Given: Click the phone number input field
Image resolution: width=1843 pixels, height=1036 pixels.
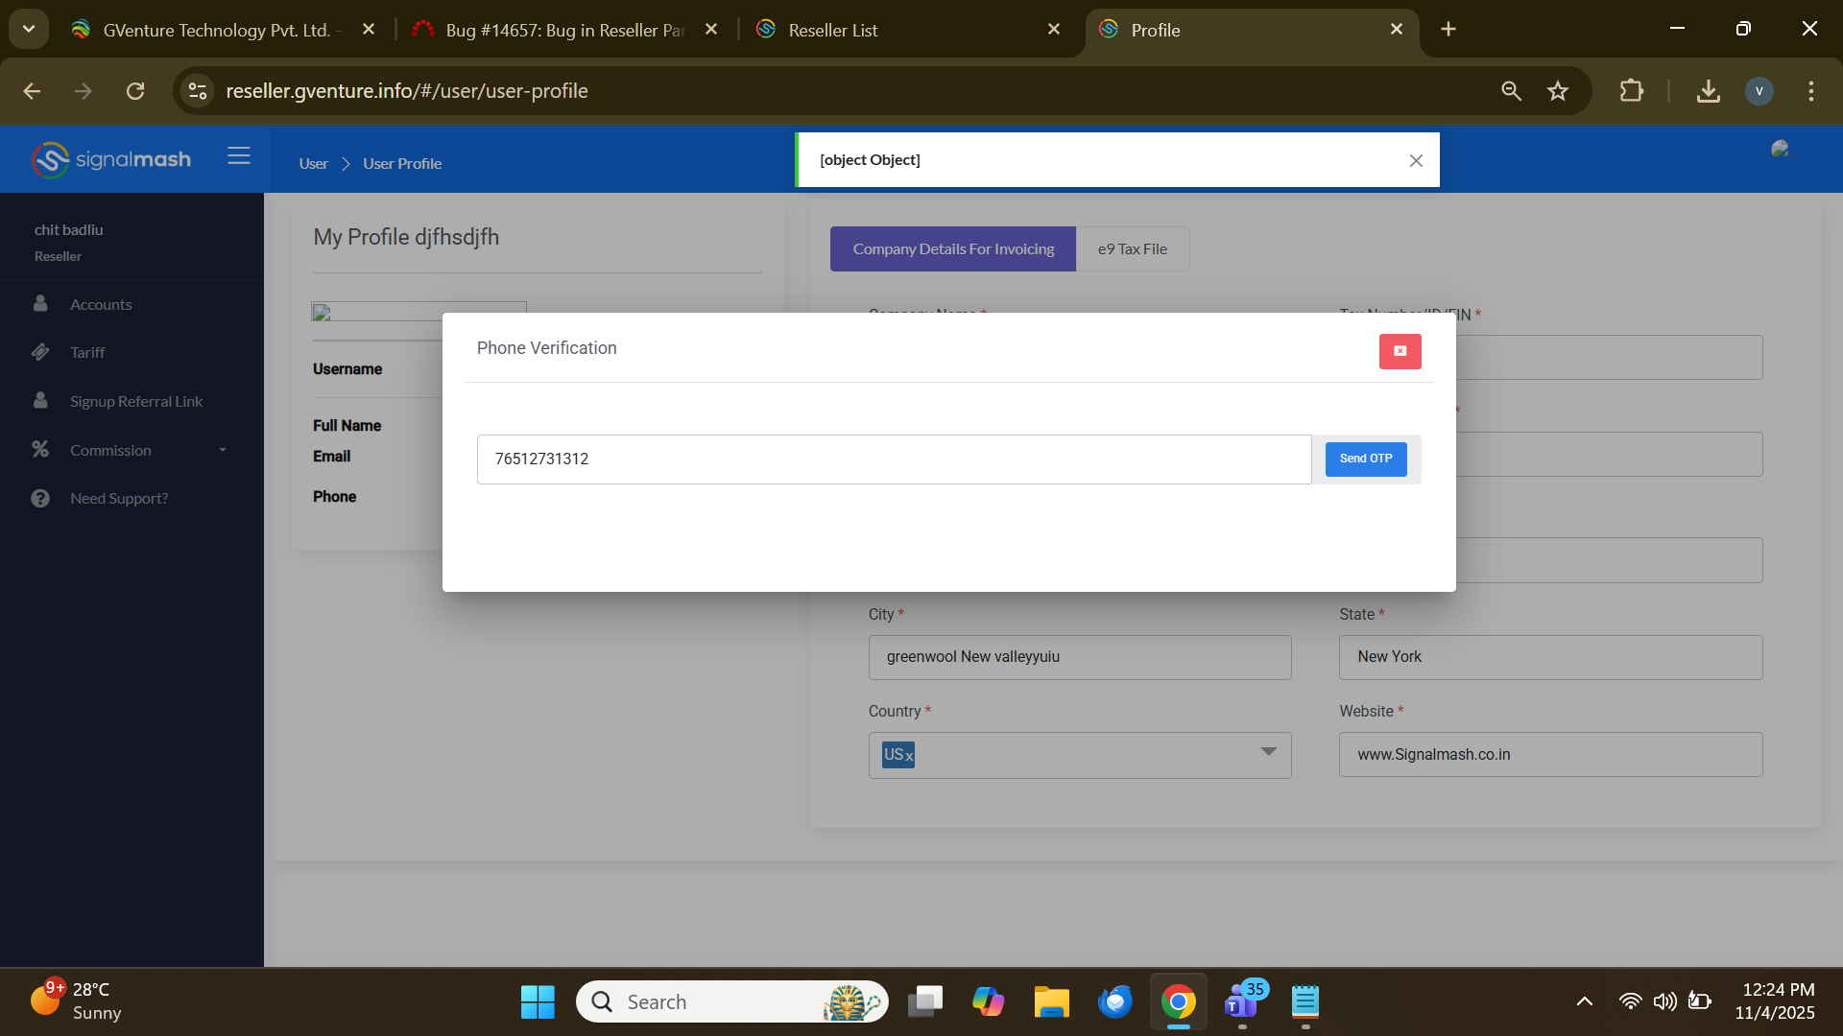Looking at the screenshot, I should 893,459.
